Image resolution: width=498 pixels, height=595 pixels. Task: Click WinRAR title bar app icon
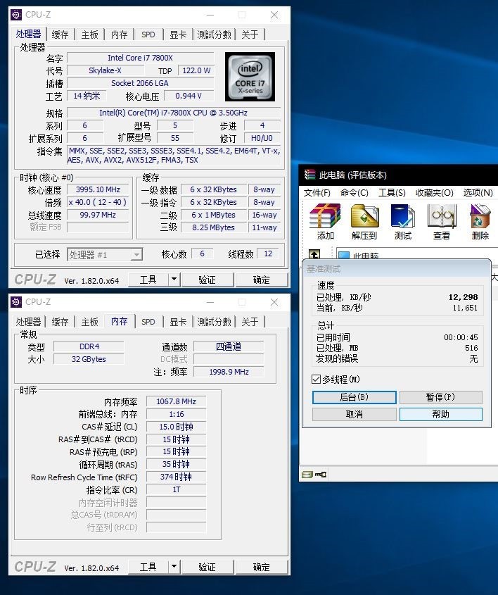coord(309,175)
